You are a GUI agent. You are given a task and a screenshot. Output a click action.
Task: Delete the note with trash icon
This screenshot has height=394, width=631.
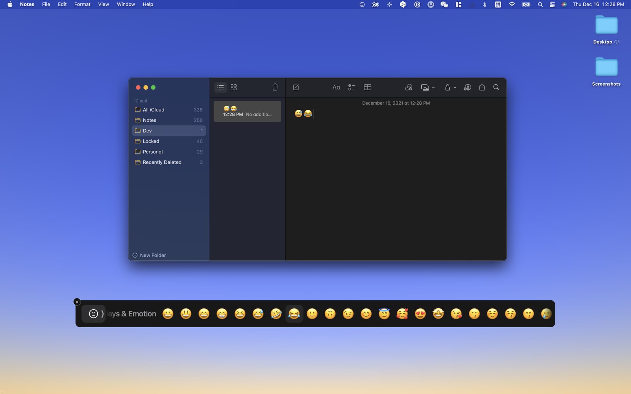pos(275,87)
